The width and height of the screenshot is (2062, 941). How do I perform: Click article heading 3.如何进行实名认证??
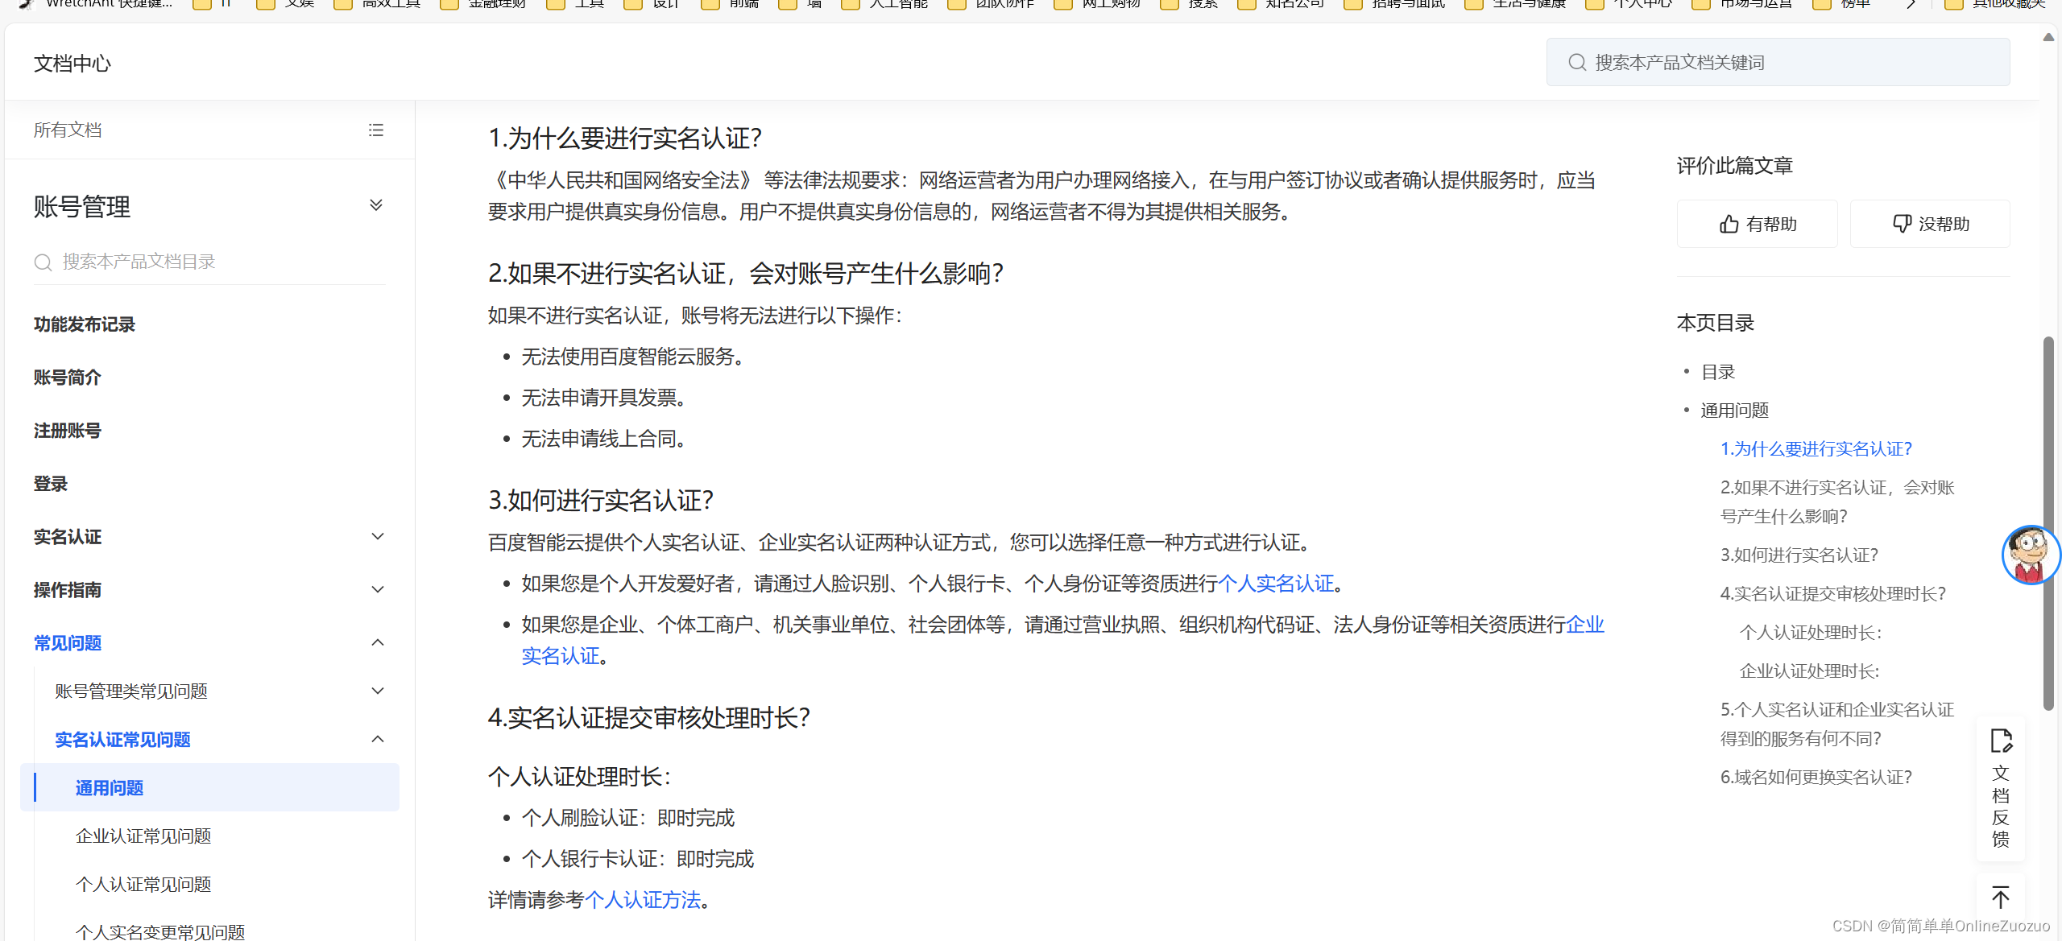pyautogui.click(x=601, y=501)
